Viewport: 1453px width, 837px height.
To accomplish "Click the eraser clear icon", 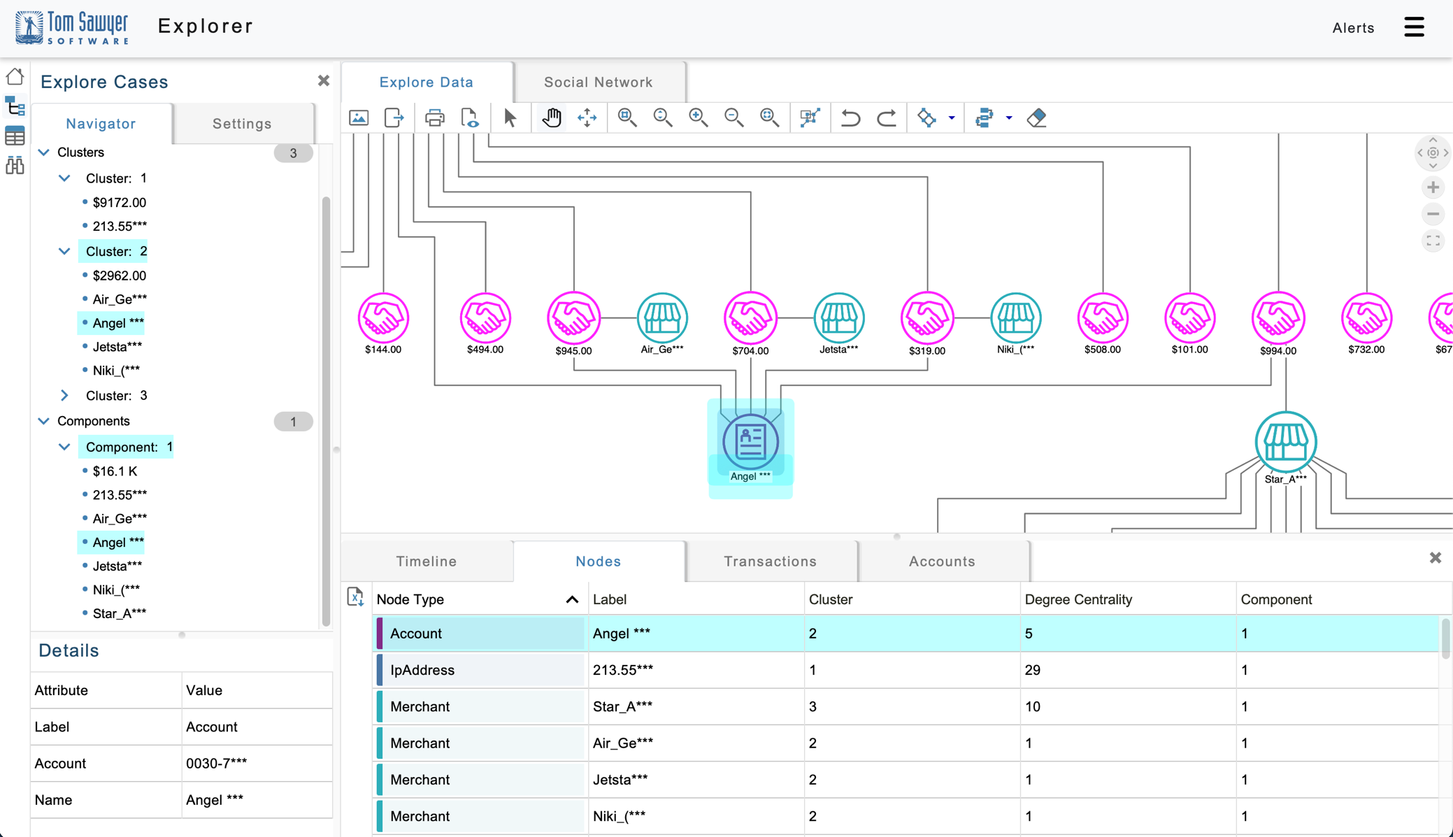I will click(1036, 117).
